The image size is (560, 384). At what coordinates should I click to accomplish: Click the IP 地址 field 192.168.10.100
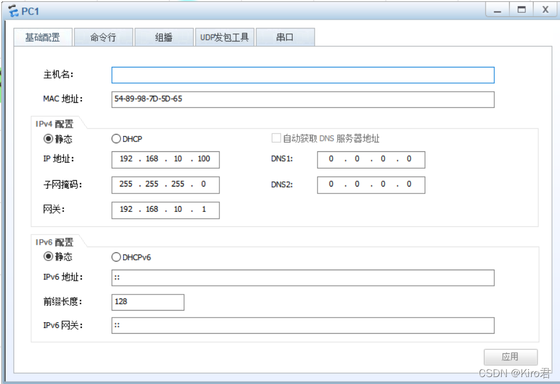165,160
